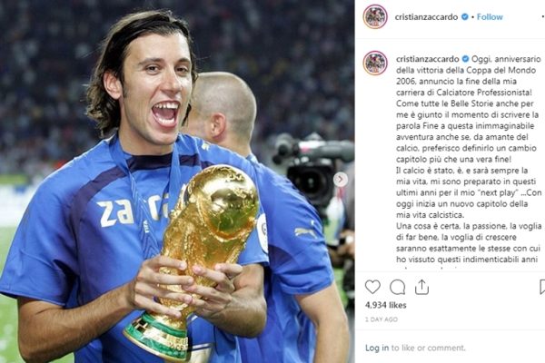This screenshot has width=545, height=363.
Task: Open the more options dots in header
Action: [543, 16]
